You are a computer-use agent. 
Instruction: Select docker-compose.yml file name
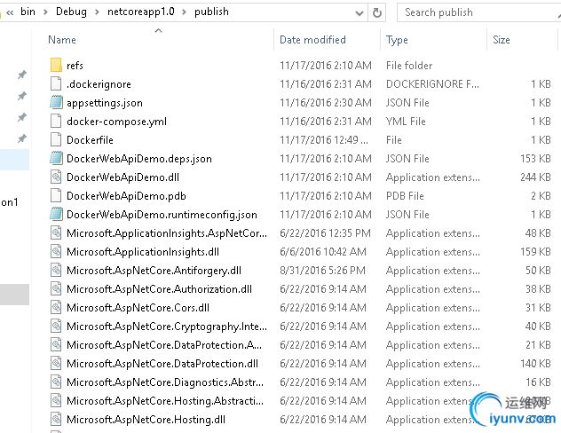[x=116, y=122]
